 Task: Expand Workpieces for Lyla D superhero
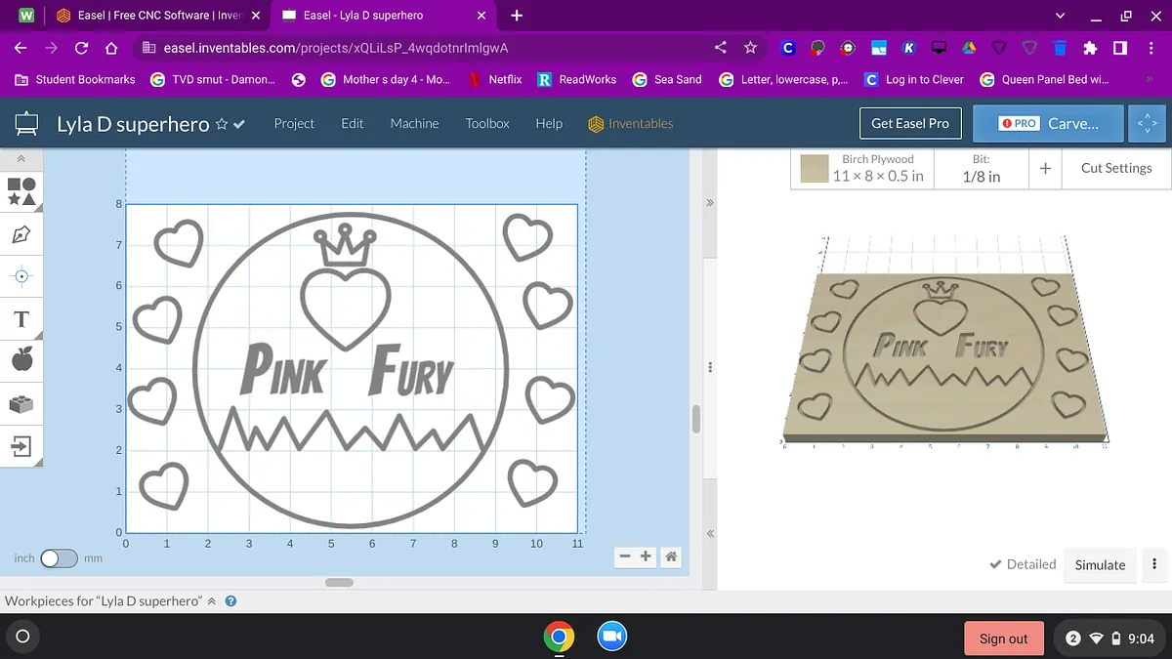click(211, 601)
